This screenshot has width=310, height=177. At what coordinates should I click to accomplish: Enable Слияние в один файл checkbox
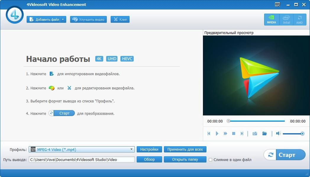pos(210,160)
